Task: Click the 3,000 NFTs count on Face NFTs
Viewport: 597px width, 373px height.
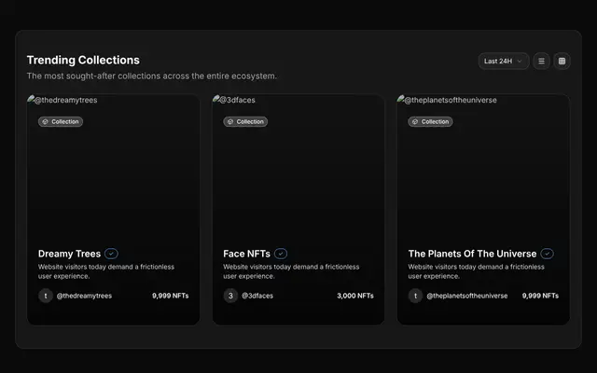Action: click(x=355, y=296)
